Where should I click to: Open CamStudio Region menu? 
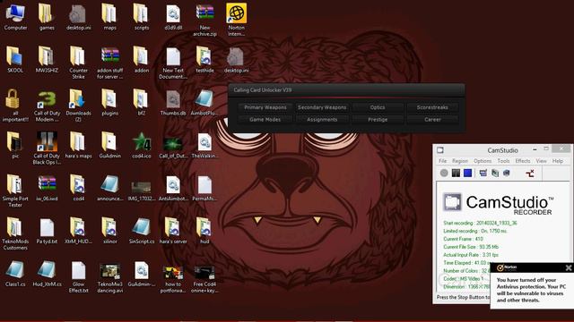[460, 161]
